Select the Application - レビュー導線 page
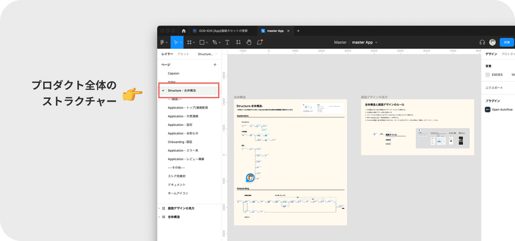The width and height of the screenshot is (515, 241). coord(186,159)
